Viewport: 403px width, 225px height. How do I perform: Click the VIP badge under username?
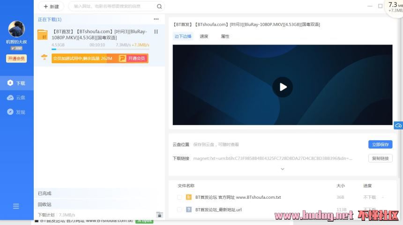click(16, 48)
